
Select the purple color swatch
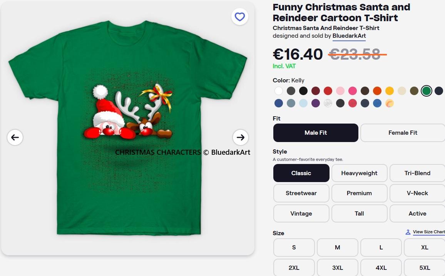[x=316, y=103]
